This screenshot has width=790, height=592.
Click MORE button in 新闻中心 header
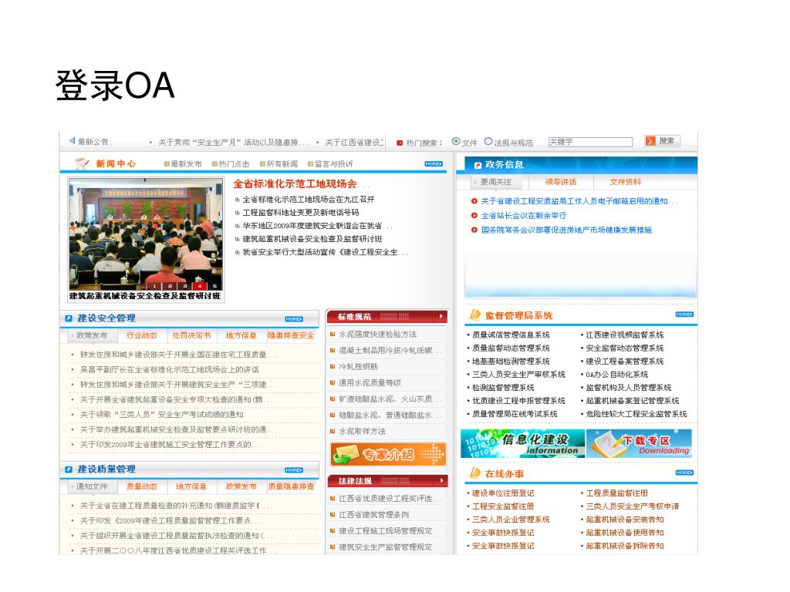click(x=434, y=163)
